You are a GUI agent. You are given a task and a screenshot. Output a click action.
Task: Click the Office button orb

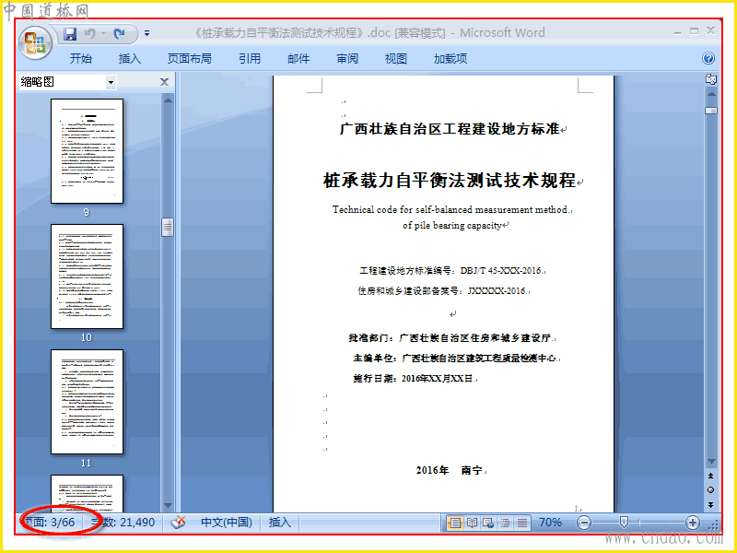click(35, 42)
